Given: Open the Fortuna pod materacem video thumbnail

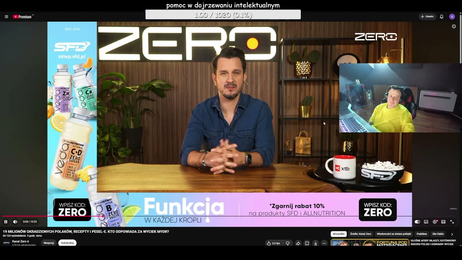Looking at the screenshot, I should [x=370, y=243].
